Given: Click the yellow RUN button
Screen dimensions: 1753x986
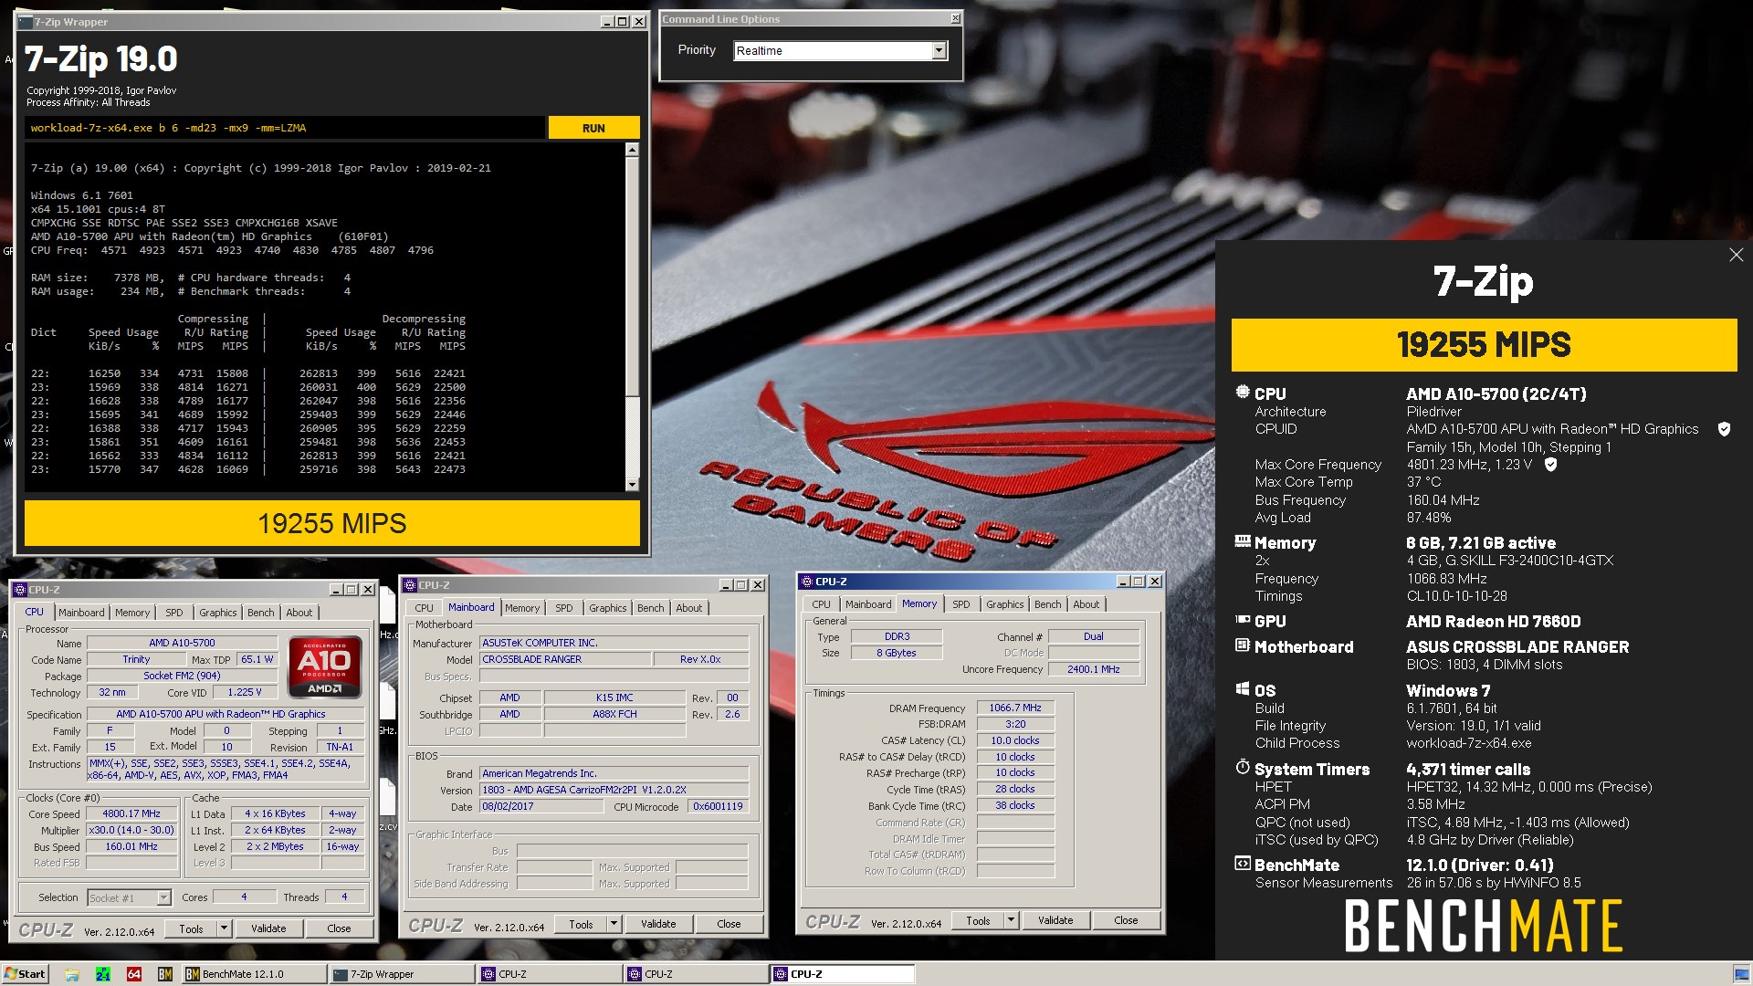Looking at the screenshot, I should pyautogui.click(x=593, y=128).
